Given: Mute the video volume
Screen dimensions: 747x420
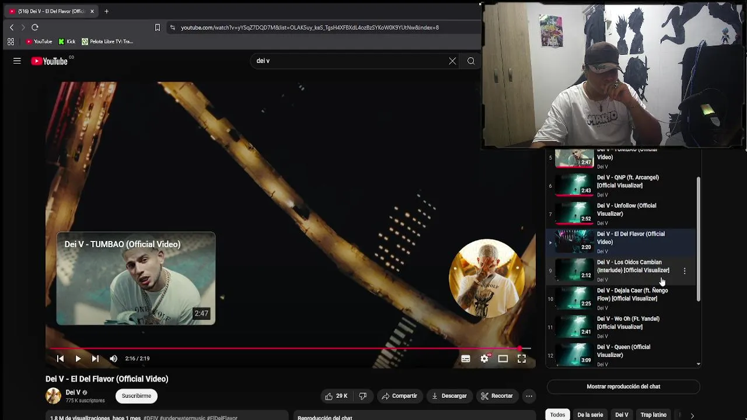Looking at the screenshot, I should (x=113, y=359).
